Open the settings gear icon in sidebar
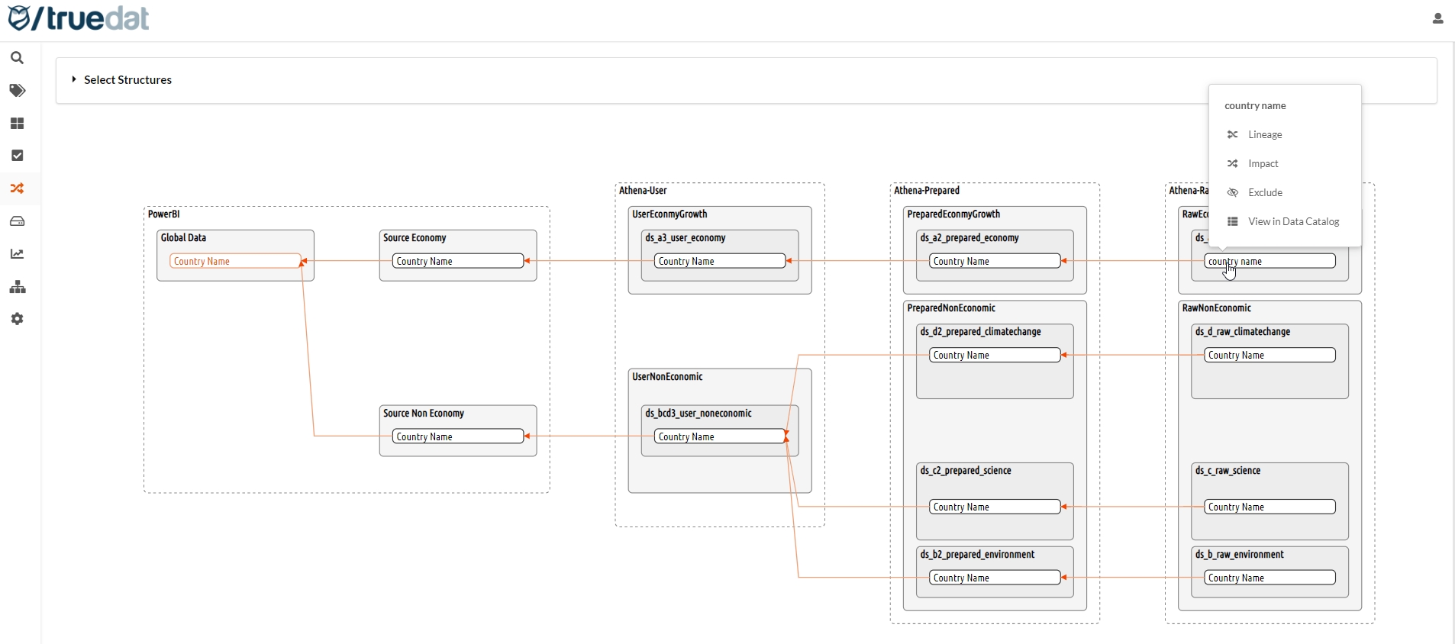This screenshot has width=1455, height=644. point(18,319)
